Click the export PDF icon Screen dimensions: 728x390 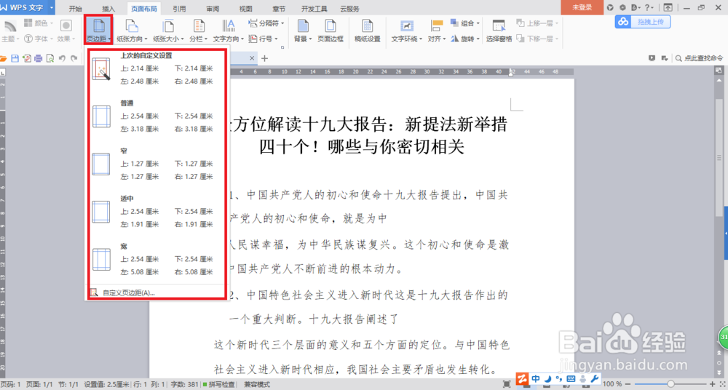pos(27,58)
